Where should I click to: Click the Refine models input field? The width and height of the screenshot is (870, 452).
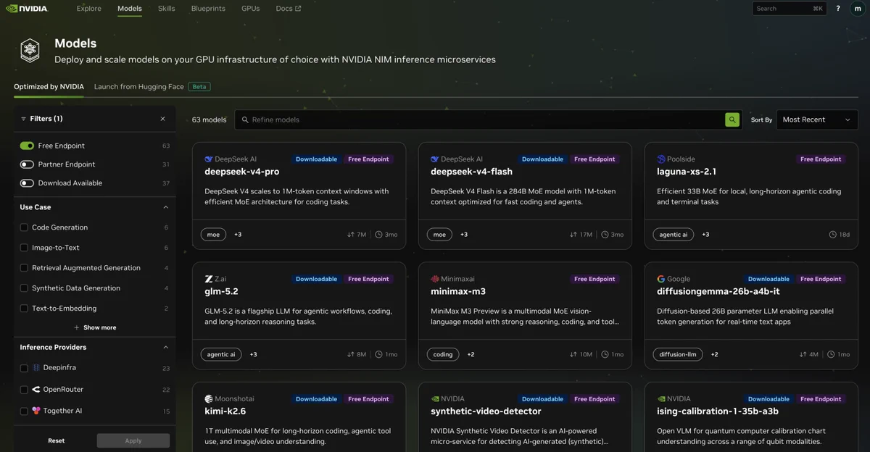[480, 120]
